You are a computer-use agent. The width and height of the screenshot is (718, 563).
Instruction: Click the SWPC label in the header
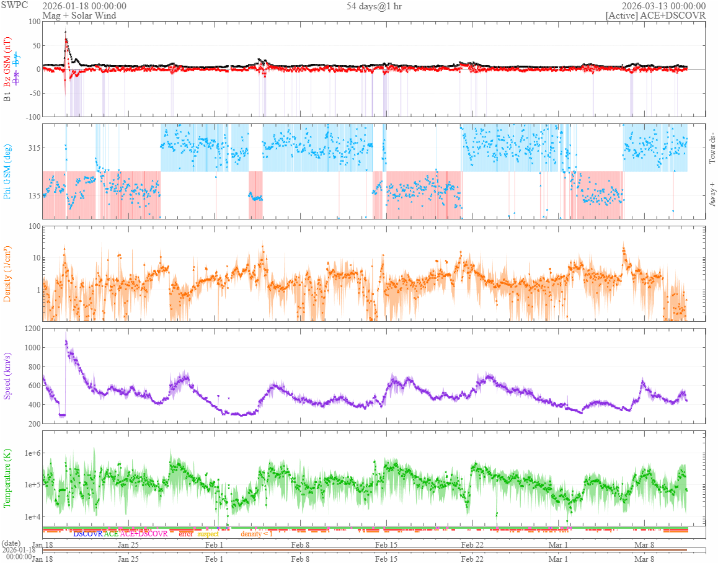pyautogui.click(x=14, y=6)
